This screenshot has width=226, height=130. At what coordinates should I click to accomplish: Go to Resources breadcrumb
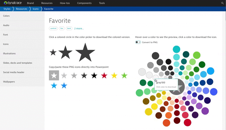coord(22,9)
